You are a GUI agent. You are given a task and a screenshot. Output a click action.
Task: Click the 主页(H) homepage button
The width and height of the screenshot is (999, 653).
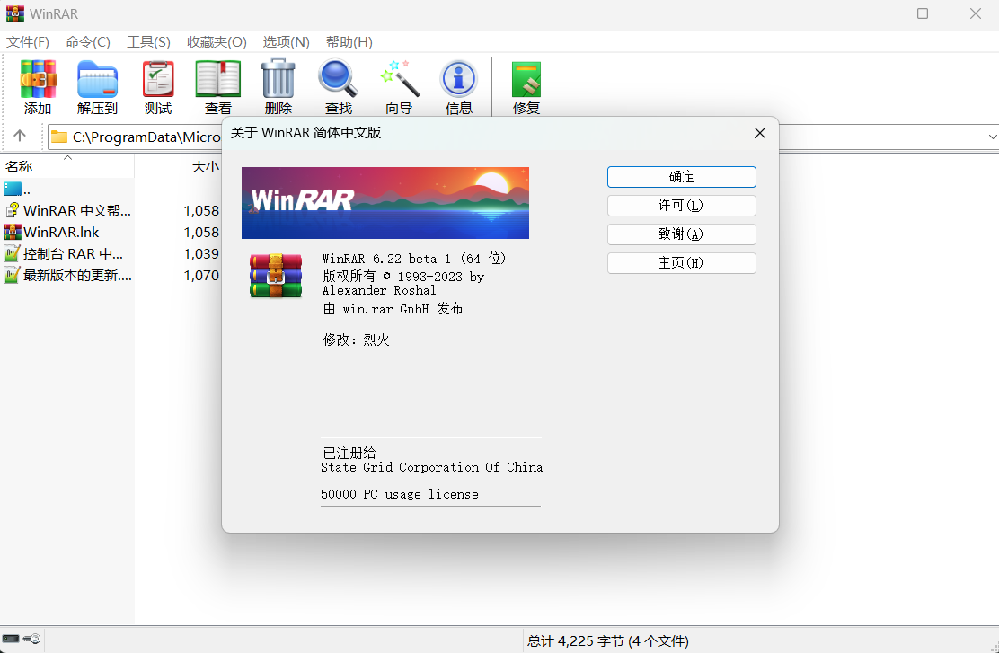point(681,263)
